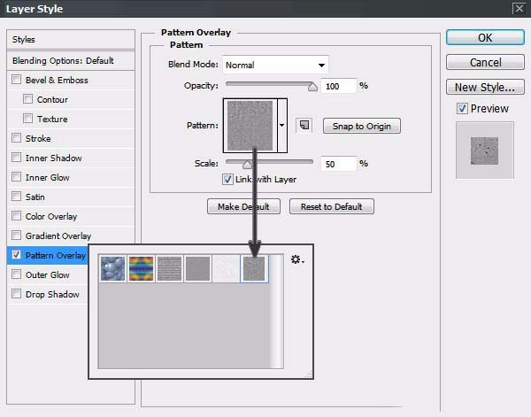
Task: Click Snap to Origin button
Action: click(x=361, y=126)
